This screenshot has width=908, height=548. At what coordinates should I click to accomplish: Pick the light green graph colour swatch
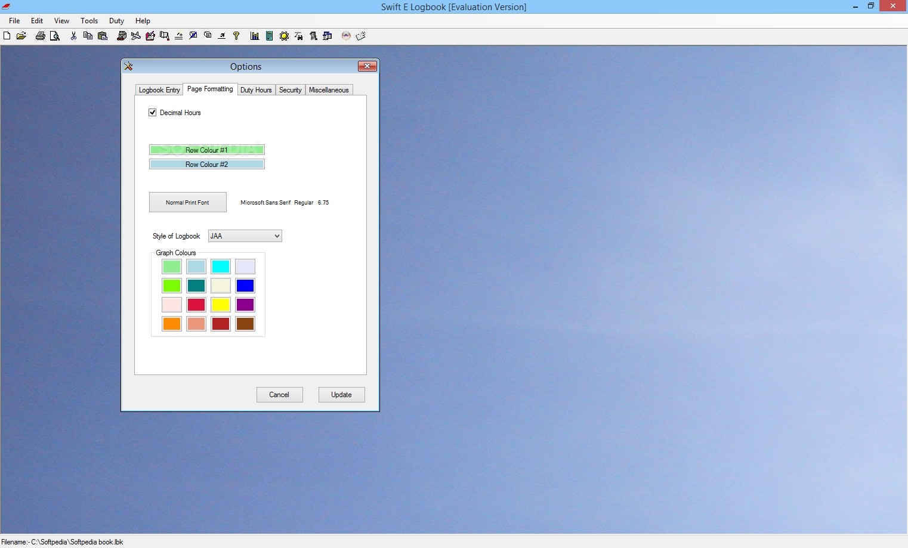(x=172, y=267)
